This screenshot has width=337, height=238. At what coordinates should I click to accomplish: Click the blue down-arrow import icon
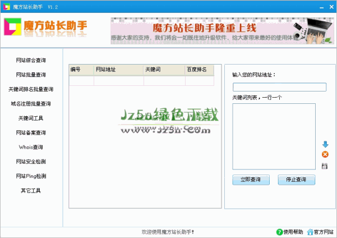(325, 144)
